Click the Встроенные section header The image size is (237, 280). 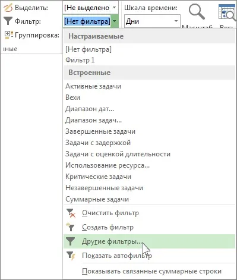point(149,73)
